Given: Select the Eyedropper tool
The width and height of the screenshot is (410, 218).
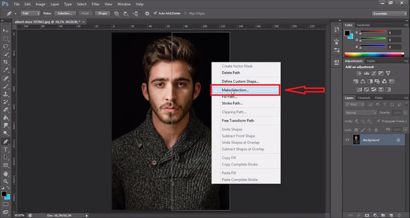Looking at the screenshot, I should 6,70.
